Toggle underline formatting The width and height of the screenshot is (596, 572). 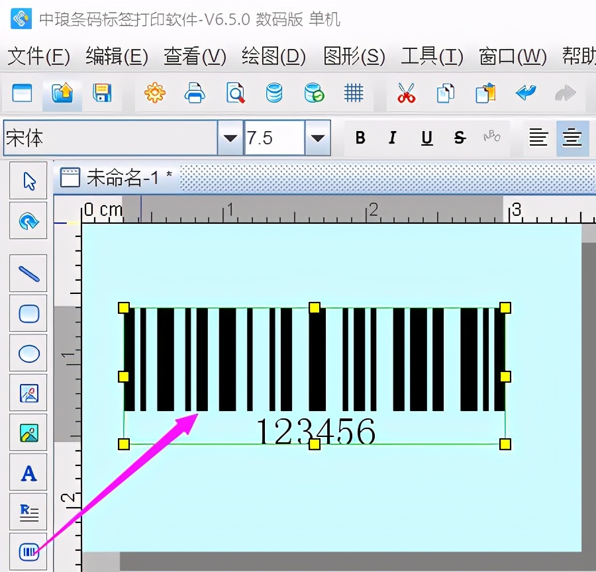(x=426, y=138)
